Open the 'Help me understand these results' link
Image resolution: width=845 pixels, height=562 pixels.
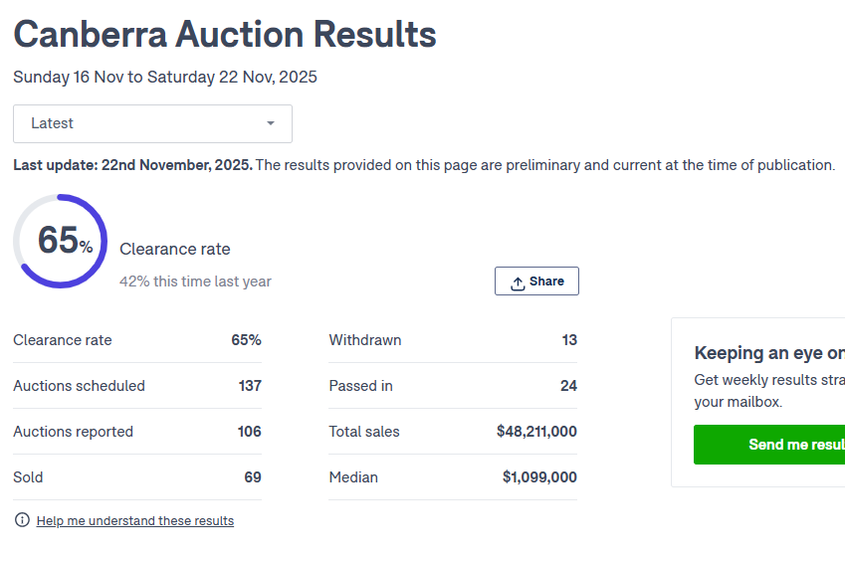(135, 520)
